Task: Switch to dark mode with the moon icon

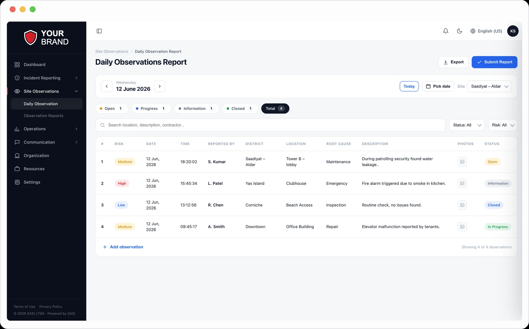Action: (x=460, y=31)
